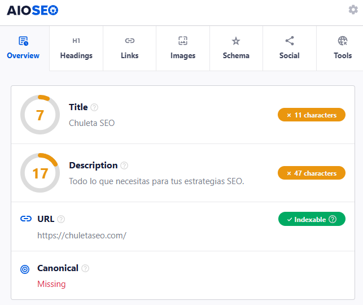Screen dimensions: 363x305
Task: Click the target icon beside Canonical
Action: pyautogui.click(x=25, y=269)
